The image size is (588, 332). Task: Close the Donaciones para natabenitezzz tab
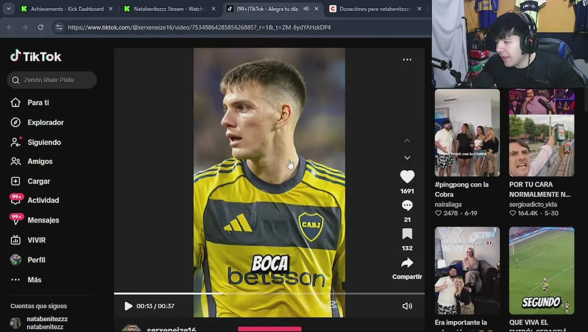(419, 9)
